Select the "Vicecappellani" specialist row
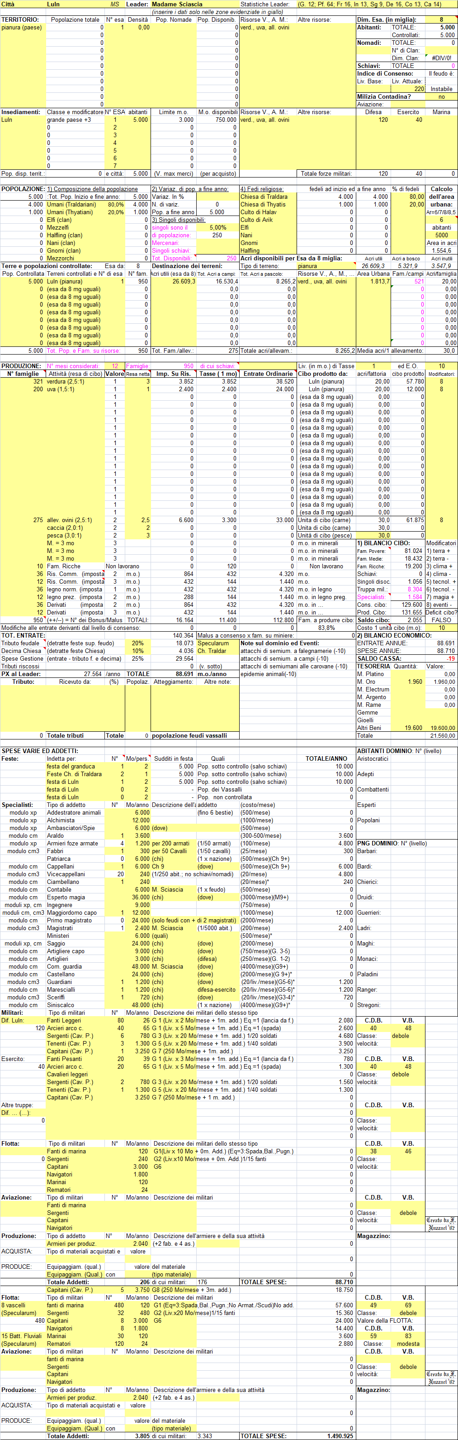This screenshot has height=1440, width=458. point(66,875)
